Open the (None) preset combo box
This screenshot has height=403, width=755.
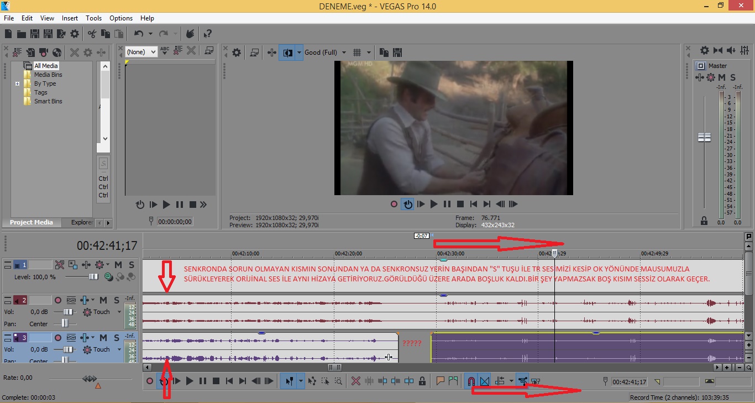point(141,52)
